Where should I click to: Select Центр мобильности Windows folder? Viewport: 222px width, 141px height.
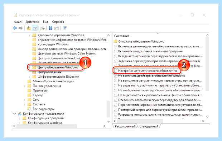point(59,58)
